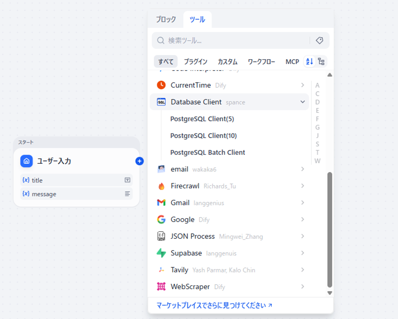Image resolution: width=398 pixels, height=319 pixels.
Task: Collapse the Database Client group
Action: [x=303, y=102]
